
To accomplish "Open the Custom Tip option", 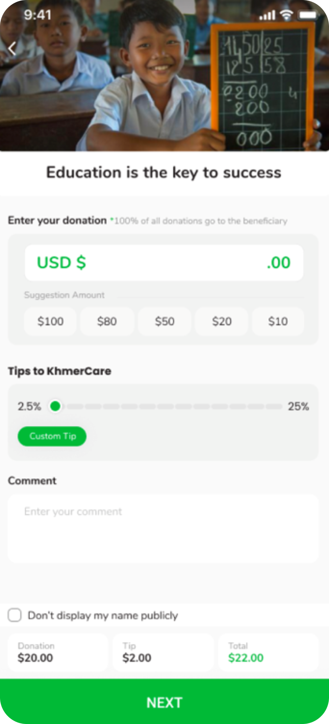I will pos(52,436).
